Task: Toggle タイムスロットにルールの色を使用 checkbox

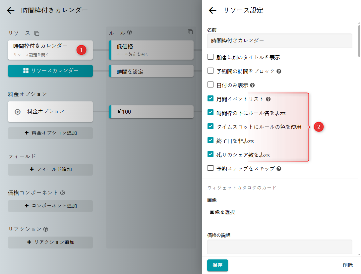Action: (x=211, y=126)
